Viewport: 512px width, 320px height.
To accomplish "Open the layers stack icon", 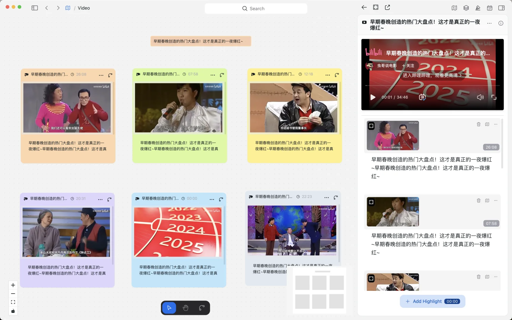I will [466, 8].
